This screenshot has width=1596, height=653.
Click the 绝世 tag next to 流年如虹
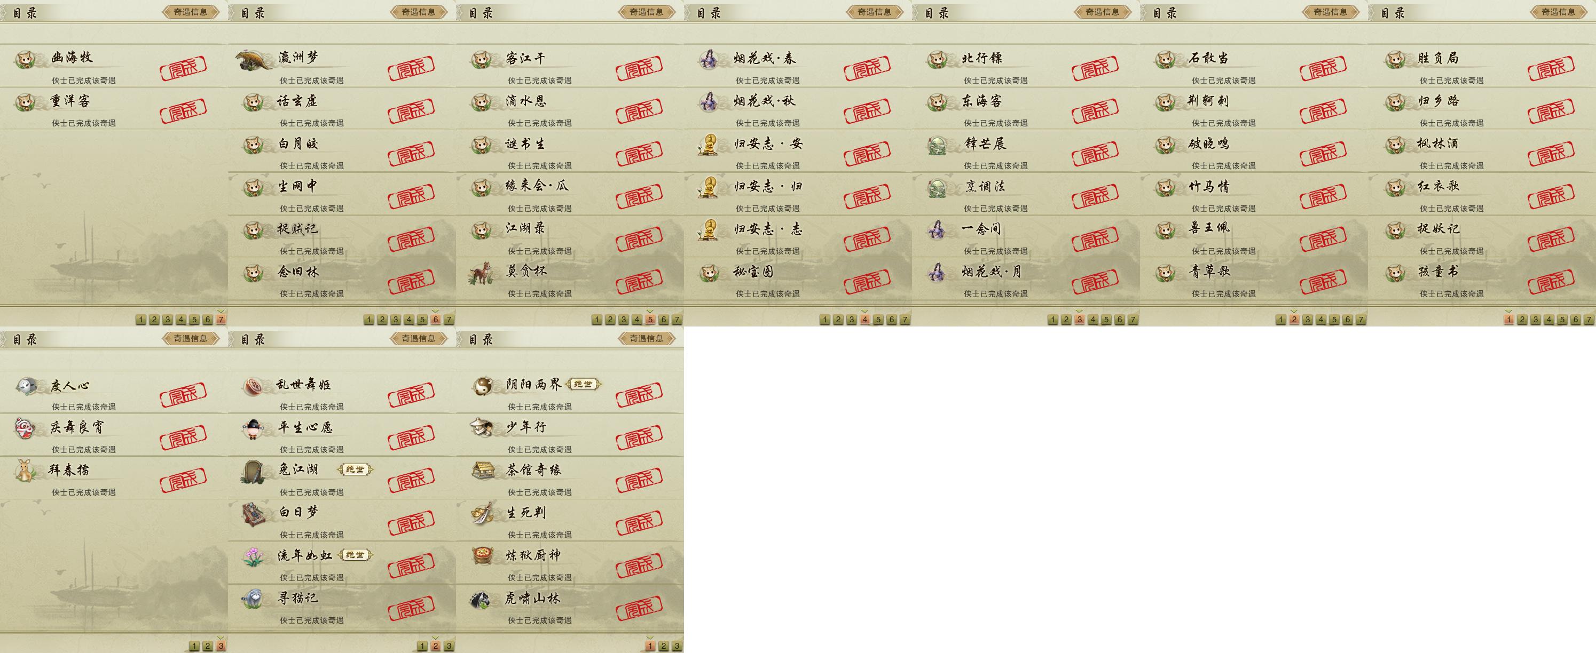pyautogui.click(x=356, y=555)
